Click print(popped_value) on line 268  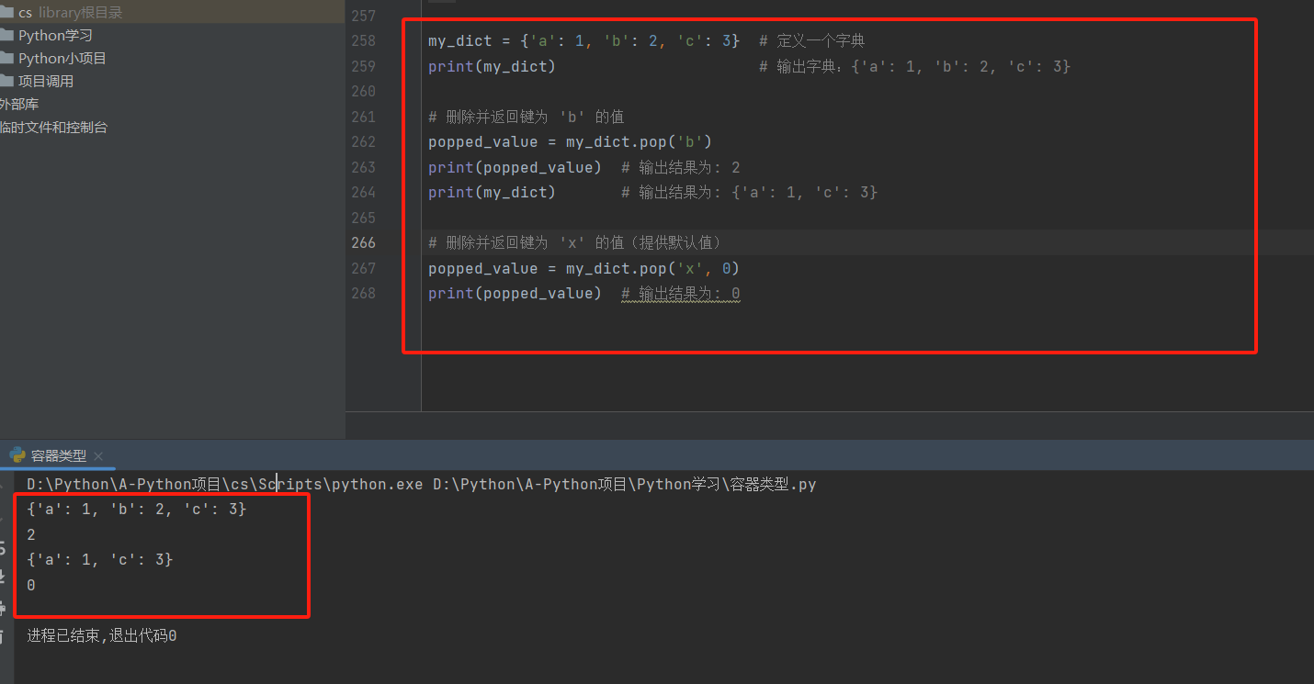(515, 293)
